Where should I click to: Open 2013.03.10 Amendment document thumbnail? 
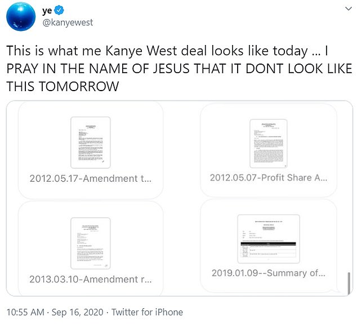91,244
